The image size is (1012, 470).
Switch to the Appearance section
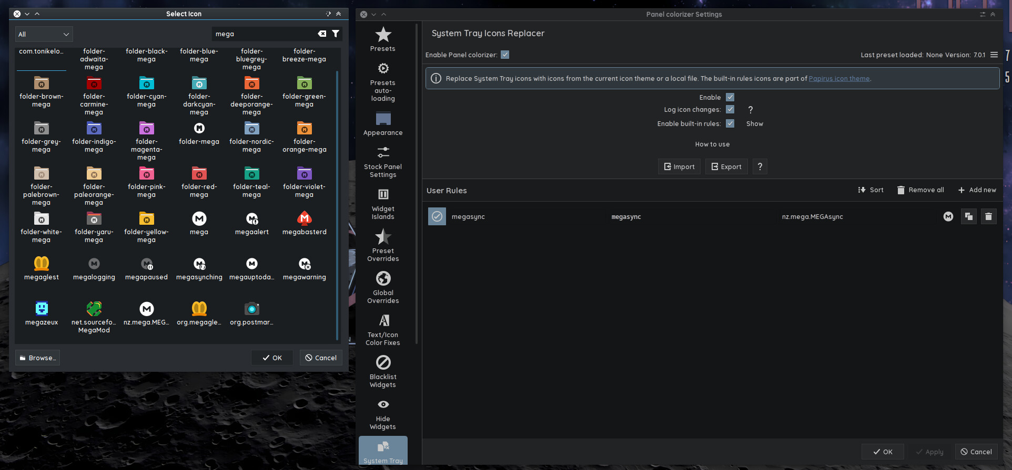click(x=383, y=124)
